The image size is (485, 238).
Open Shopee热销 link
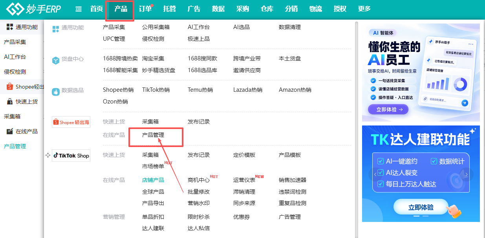coord(118,90)
